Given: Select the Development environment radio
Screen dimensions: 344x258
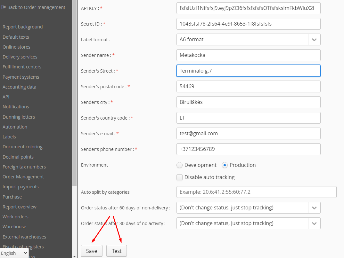Looking at the screenshot, I should coord(179,165).
